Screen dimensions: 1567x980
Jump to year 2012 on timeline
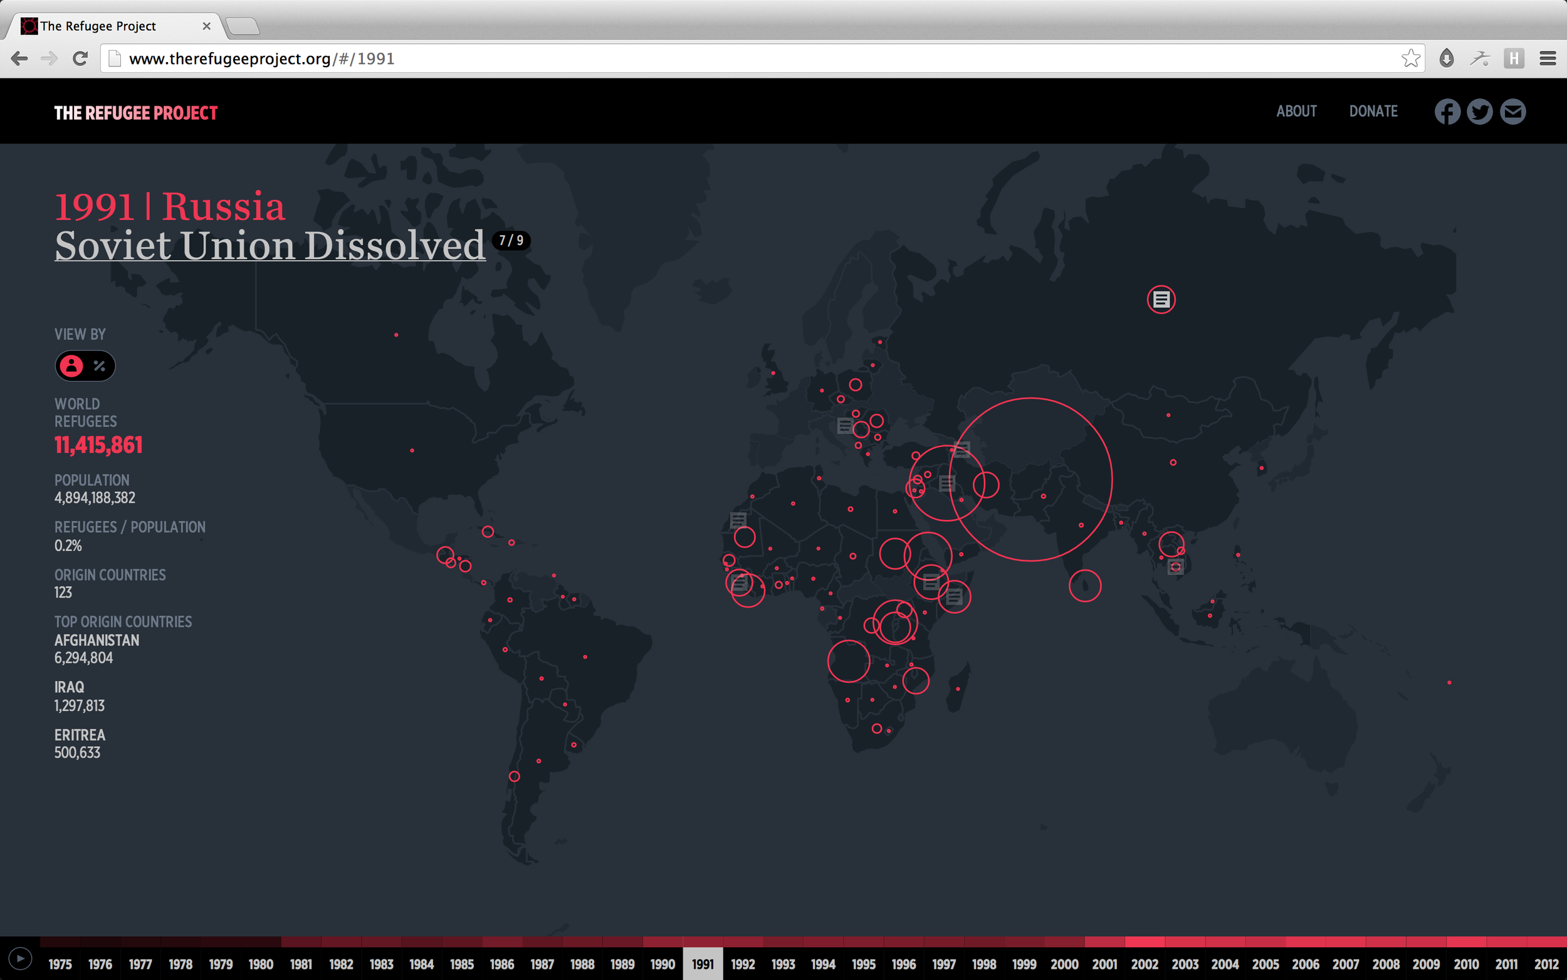point(1546,964)
